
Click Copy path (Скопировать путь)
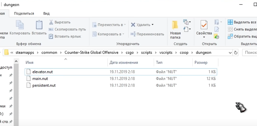tap(67, 29)
